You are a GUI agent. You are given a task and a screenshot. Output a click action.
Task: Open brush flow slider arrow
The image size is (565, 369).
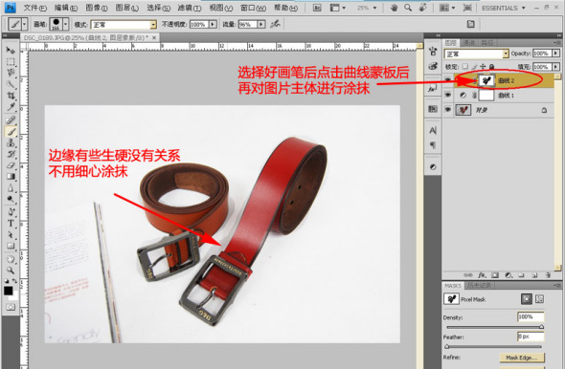(261, 24)
